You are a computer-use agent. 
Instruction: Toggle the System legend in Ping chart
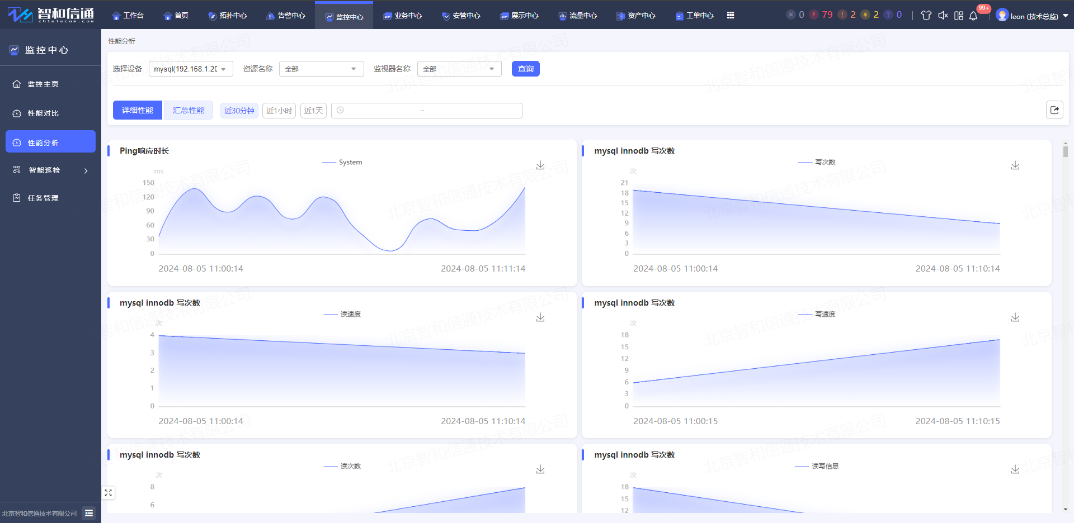click(342, 162)
